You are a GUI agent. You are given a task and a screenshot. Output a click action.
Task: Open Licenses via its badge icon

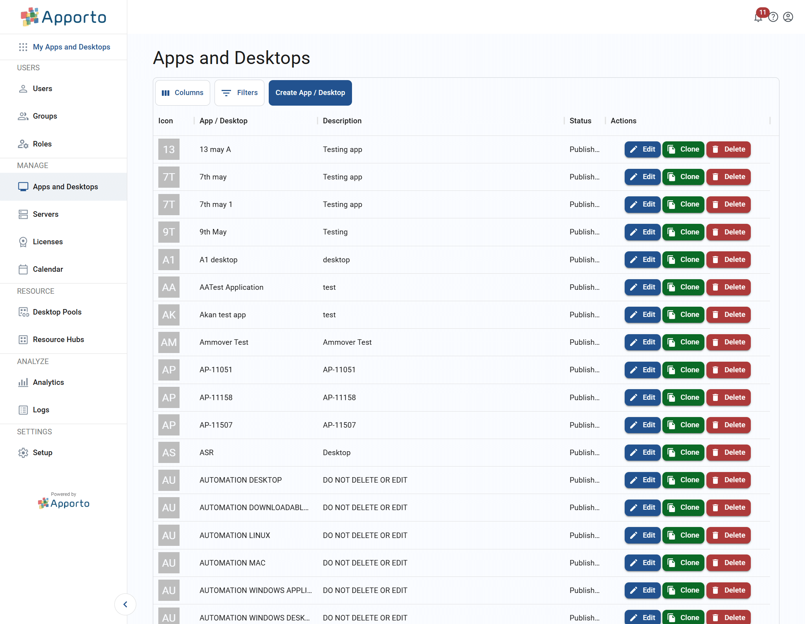click(x=23, y=242)
